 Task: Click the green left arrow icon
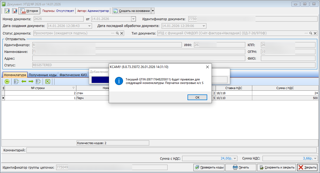[24, 81]
